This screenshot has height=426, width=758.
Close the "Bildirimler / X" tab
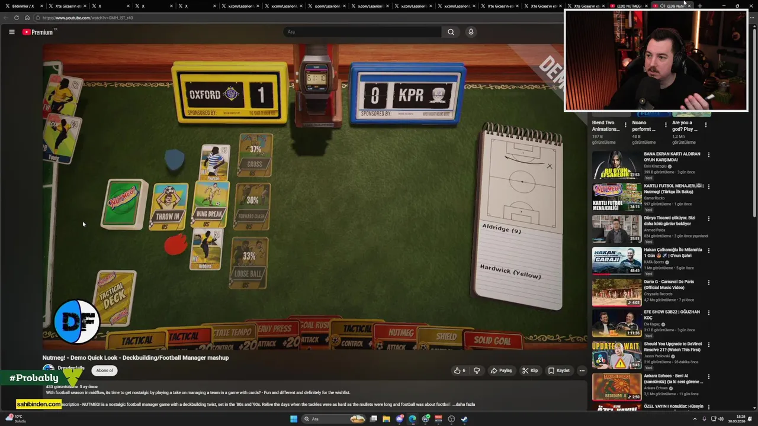[41, 6]
